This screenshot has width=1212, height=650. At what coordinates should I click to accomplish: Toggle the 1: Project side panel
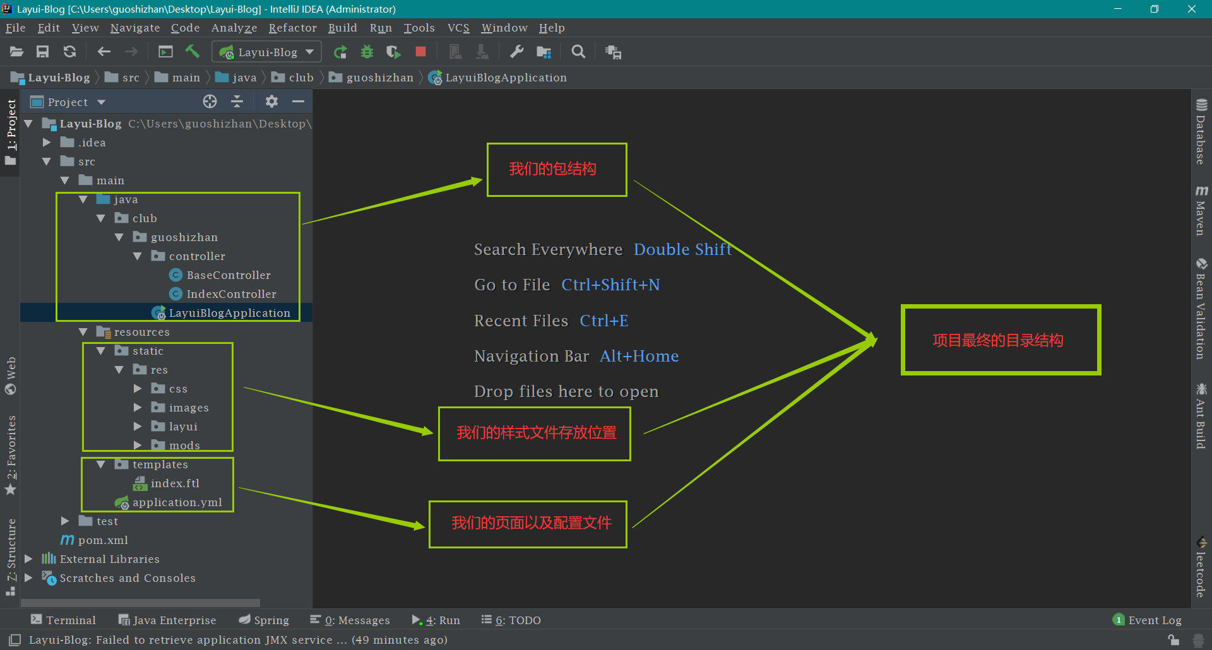[11, 126]
